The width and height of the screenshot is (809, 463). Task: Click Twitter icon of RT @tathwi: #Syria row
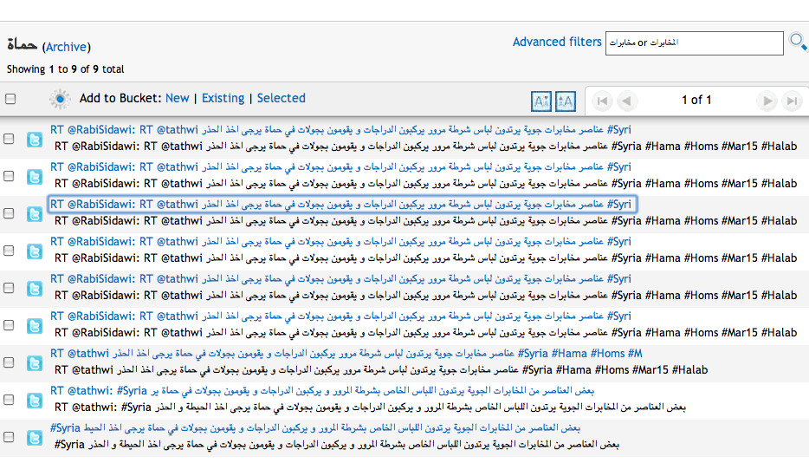[x=35, y=401]
